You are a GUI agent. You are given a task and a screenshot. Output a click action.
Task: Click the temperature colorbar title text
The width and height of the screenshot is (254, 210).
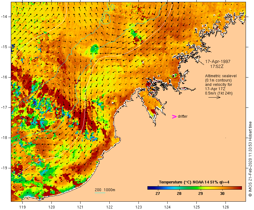(x=194, y=182)
